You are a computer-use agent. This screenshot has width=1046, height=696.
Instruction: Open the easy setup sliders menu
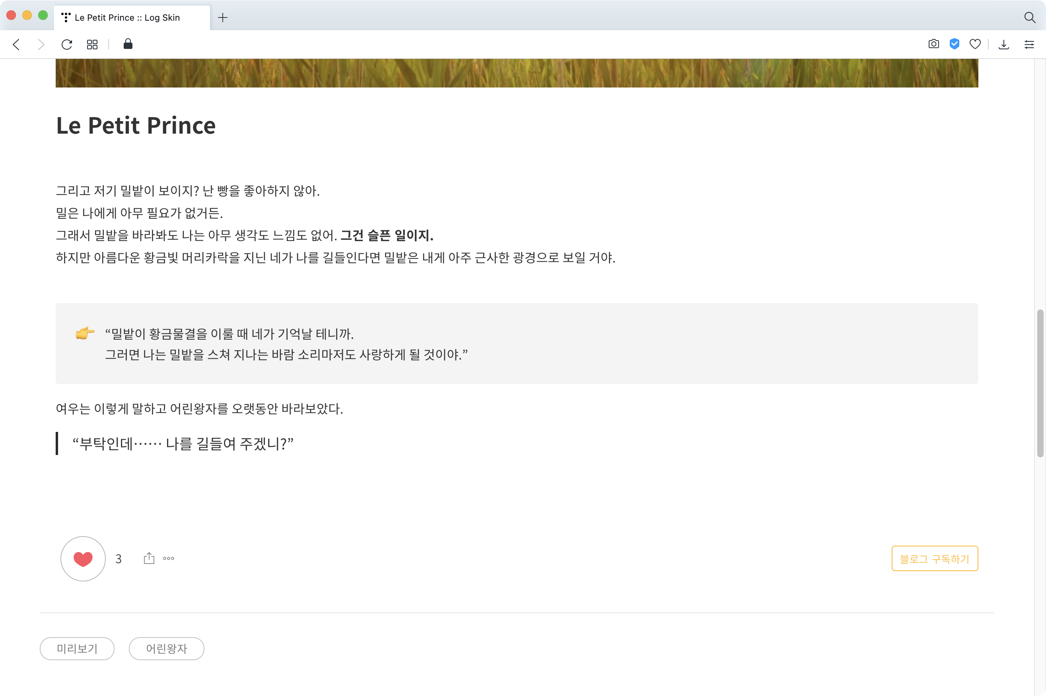pos(1029,45)
